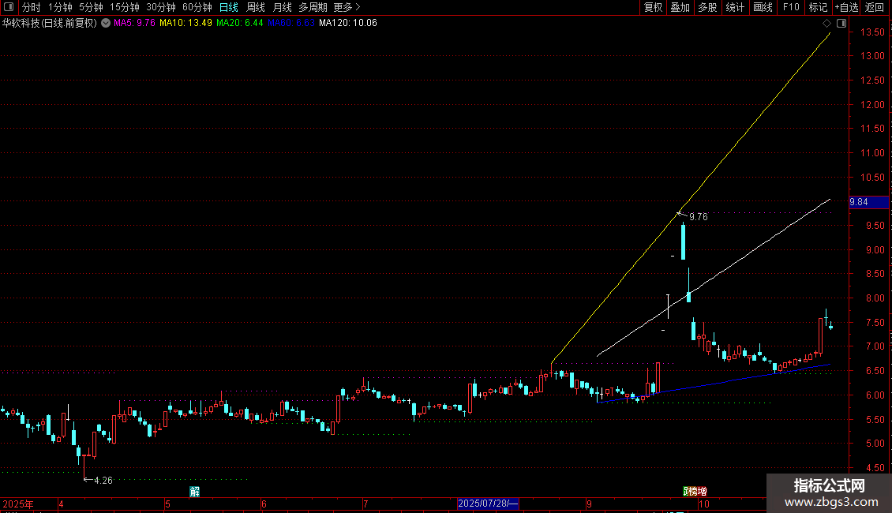This screenshot has height=513, width=892.
Task: Expand the 更多 periods menu
Action: (x=347, y=7)
